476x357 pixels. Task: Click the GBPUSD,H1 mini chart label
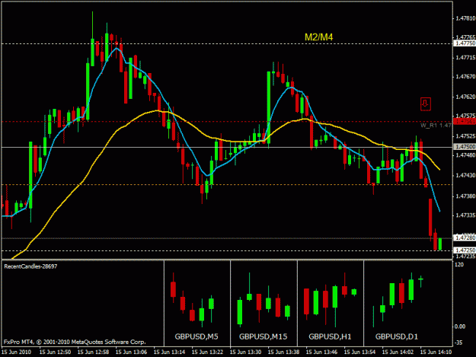330,336
